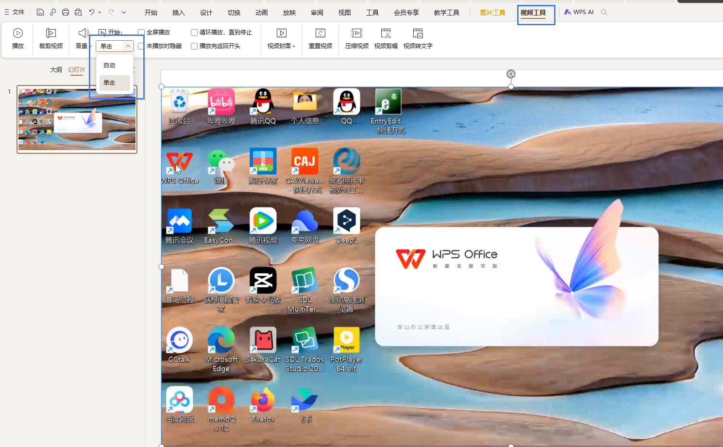This screenshot has height=447, width=723.
Task: Open the print preview icon
Action: (x=78, y=12)
